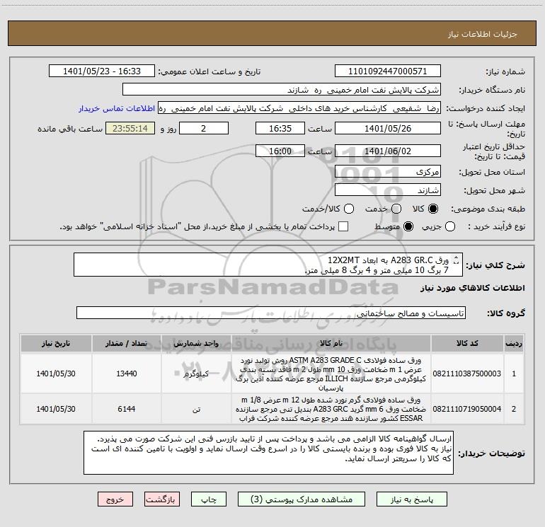This screenshot has width=545, height=527.
Task: Click the ASTM A283 GRADE C product name
Action: (331, 373)
